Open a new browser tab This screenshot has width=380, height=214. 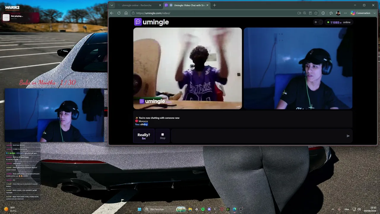click(x=214, y=5)
